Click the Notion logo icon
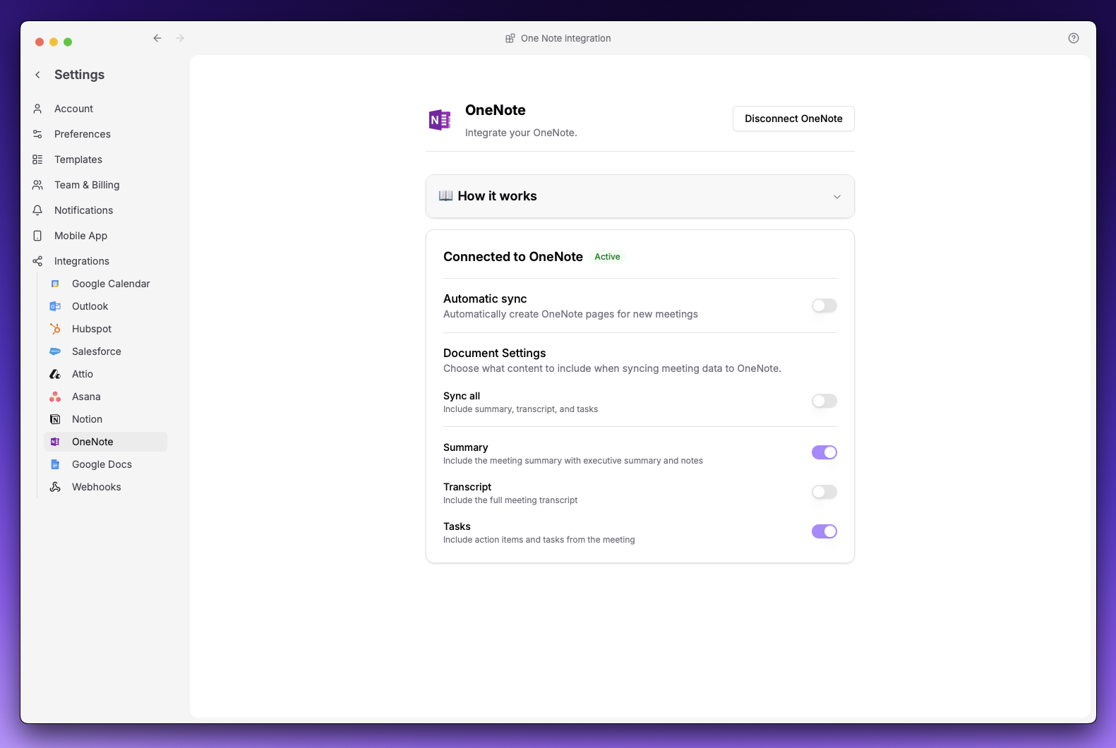The height and width of the screenshot is (748, 1116). tap(55, 419)
